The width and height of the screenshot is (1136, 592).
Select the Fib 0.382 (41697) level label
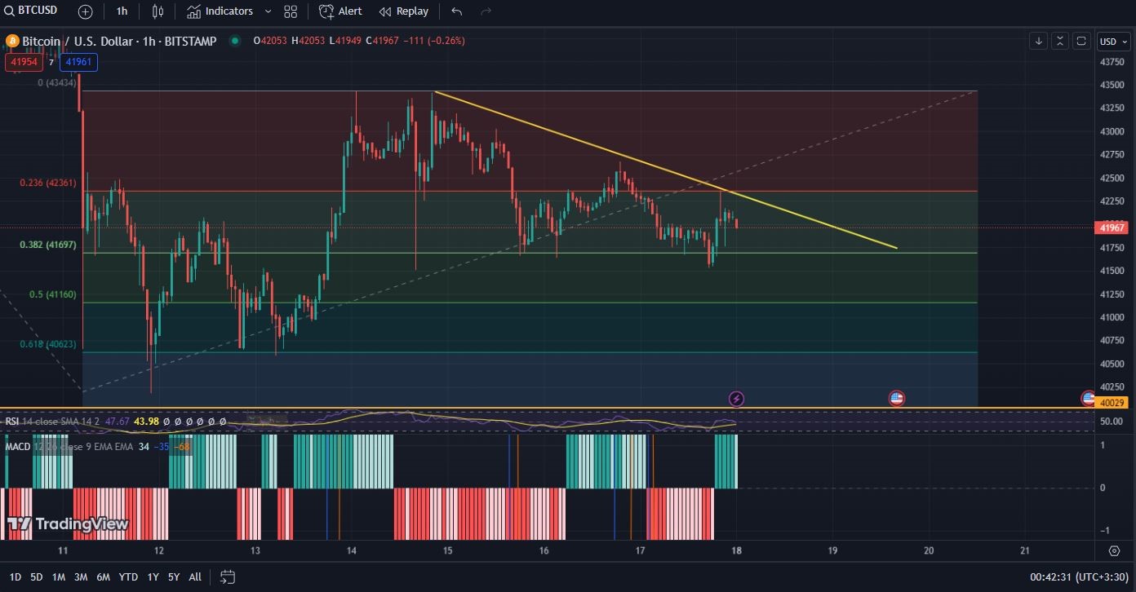pyautogui.click(x=48, y=245)
